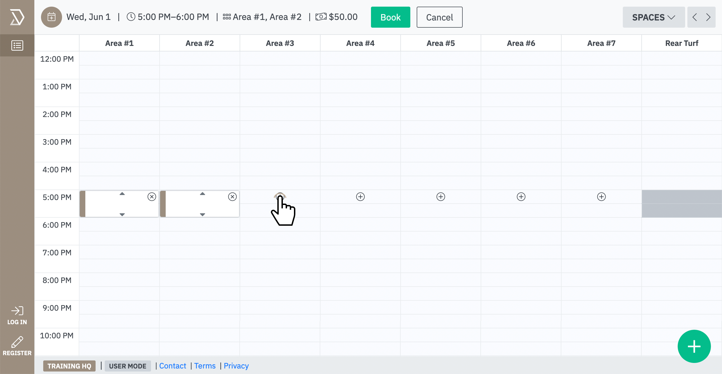The image size is (722, 374).
Task: Select the Area #3 column header
Action: tap(280, 43)
